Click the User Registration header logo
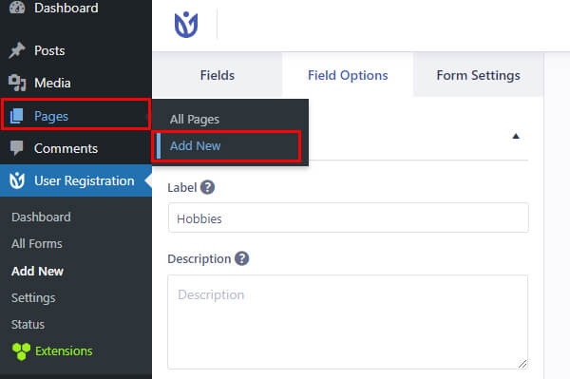This screenshot has width=570, height=379. click(186, 25)
